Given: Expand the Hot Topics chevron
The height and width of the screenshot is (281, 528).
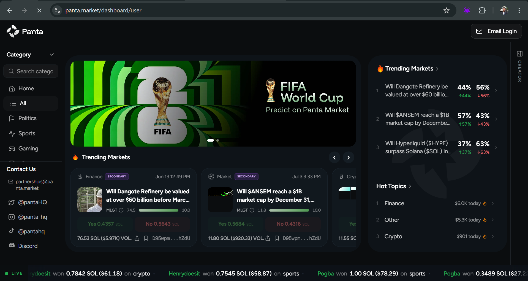Looking at the screenshot, I should (x=410, y=186).
